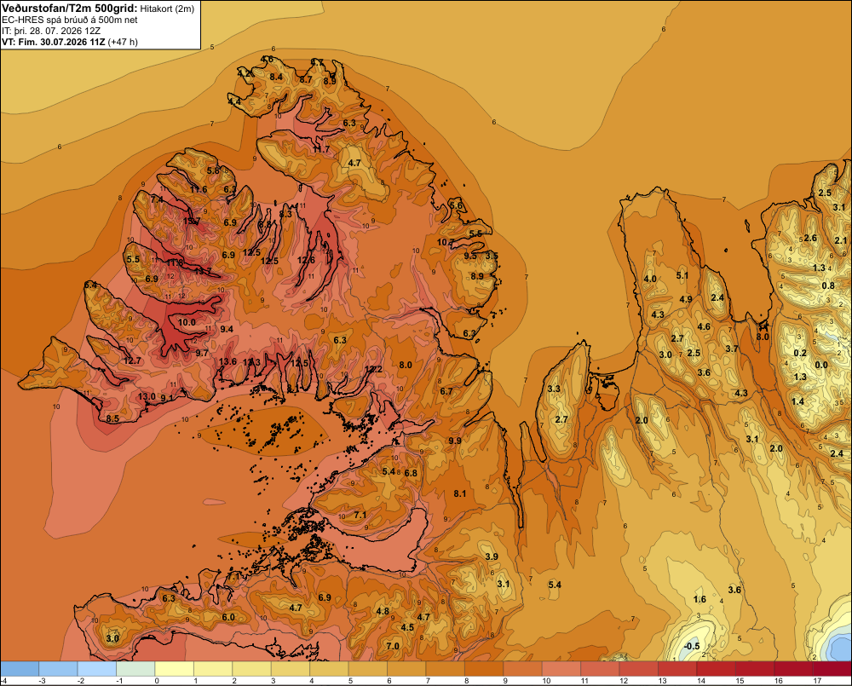Click the temperature value 3.9
The width and height of the screenshot is (852, 686).
492,556
